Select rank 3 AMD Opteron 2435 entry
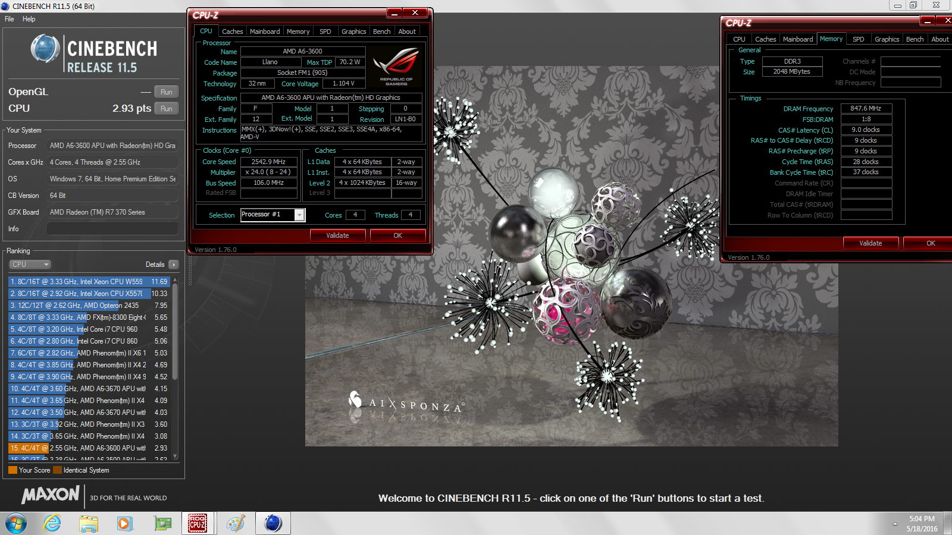 pyautogui.click(x=89, y=306)
